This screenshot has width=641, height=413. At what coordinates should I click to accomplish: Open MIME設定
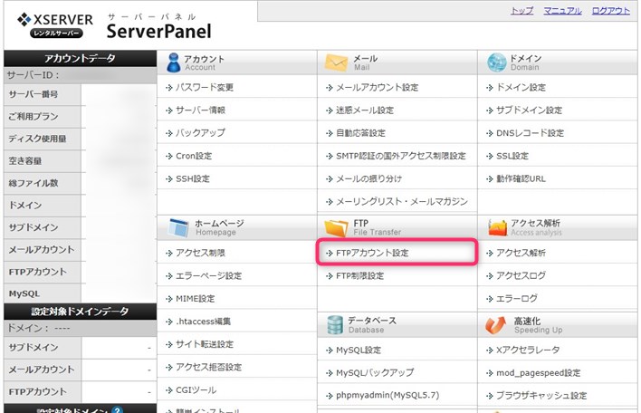tap(195, 299)
